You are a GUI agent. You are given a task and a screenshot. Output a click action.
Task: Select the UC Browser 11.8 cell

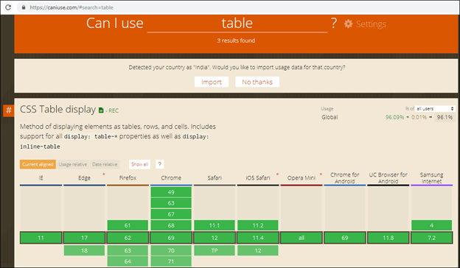[x=388, y=238]
